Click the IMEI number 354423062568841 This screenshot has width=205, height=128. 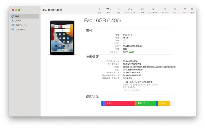coord(132,46)
